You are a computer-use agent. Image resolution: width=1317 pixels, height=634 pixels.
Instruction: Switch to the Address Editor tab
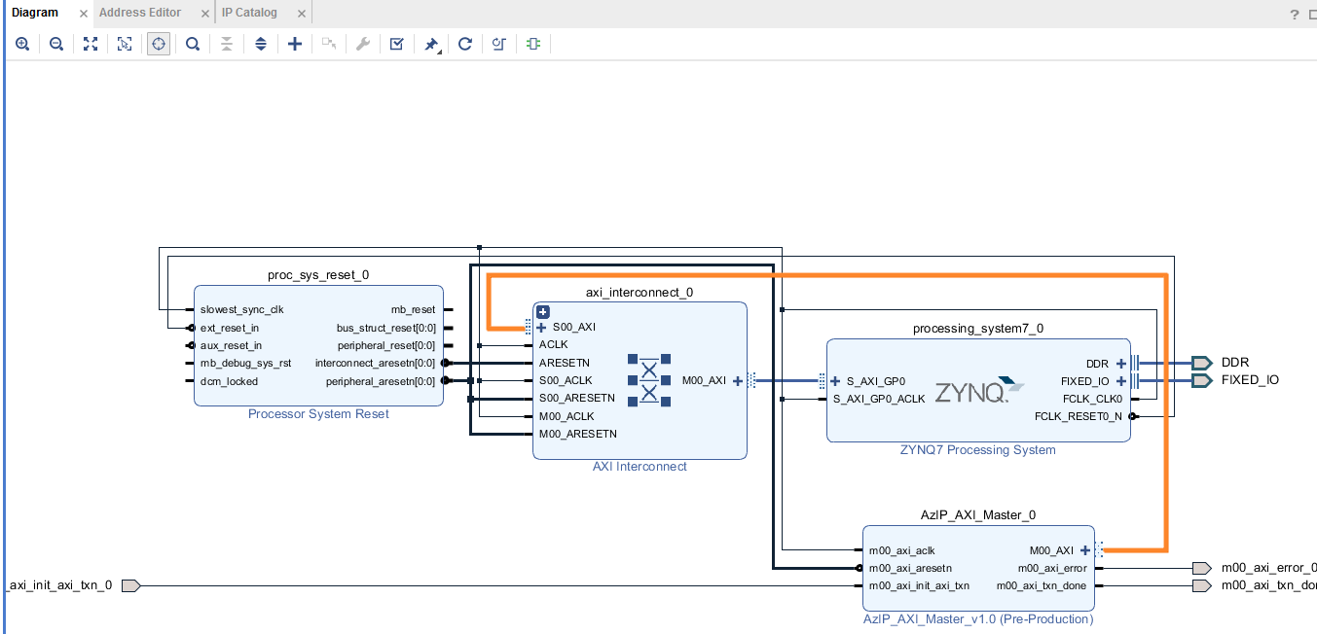[x=139, y=13]
